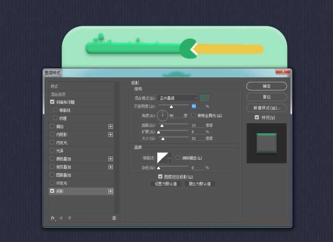The image size is (333, 242).
Task: Open the blend mode dropdown showing 正片叠底
Action: tap(177, 97)
